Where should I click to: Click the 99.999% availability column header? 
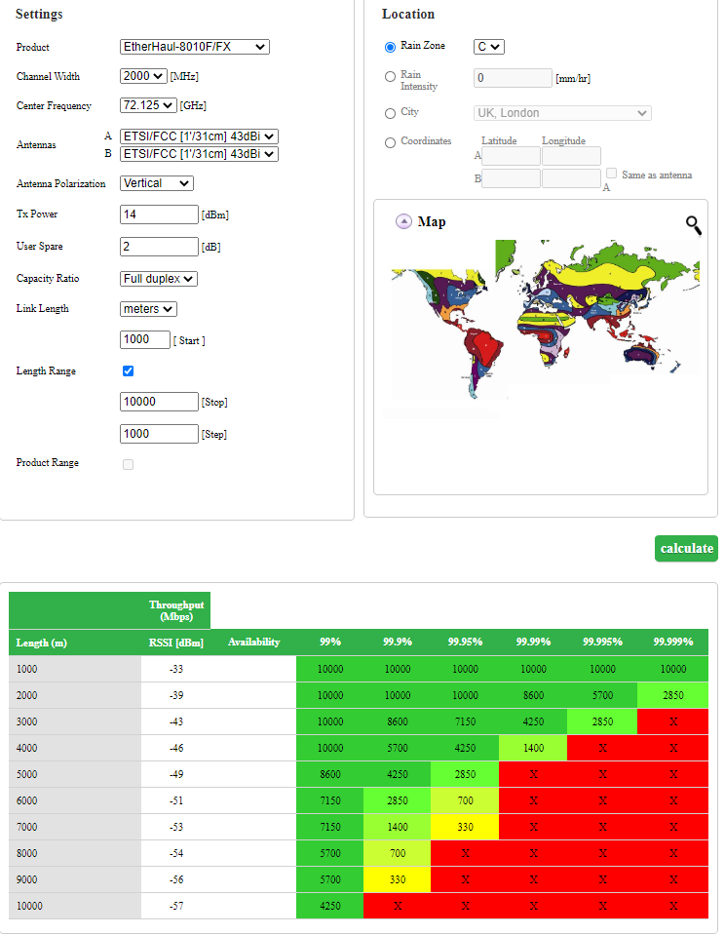673,642
